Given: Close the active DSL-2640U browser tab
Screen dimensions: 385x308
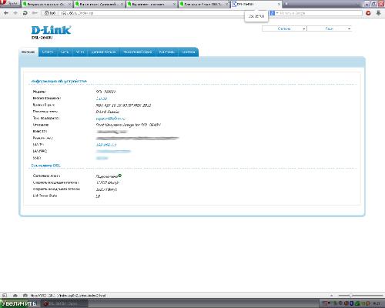Looking at the screenshot, I should pyautogui.click(x=279, y=5).
